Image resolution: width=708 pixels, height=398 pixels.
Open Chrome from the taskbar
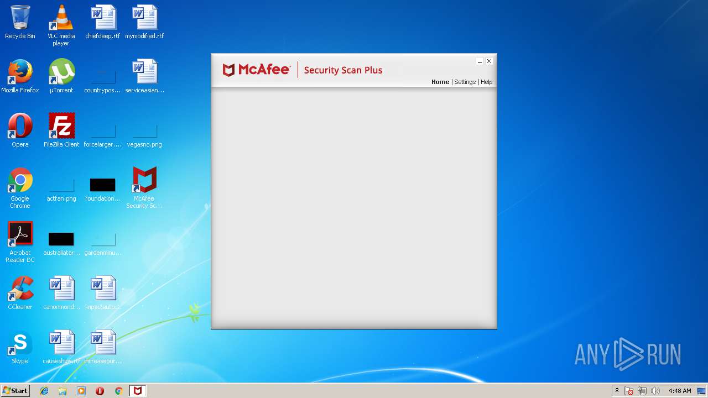(x=118, y=391)
